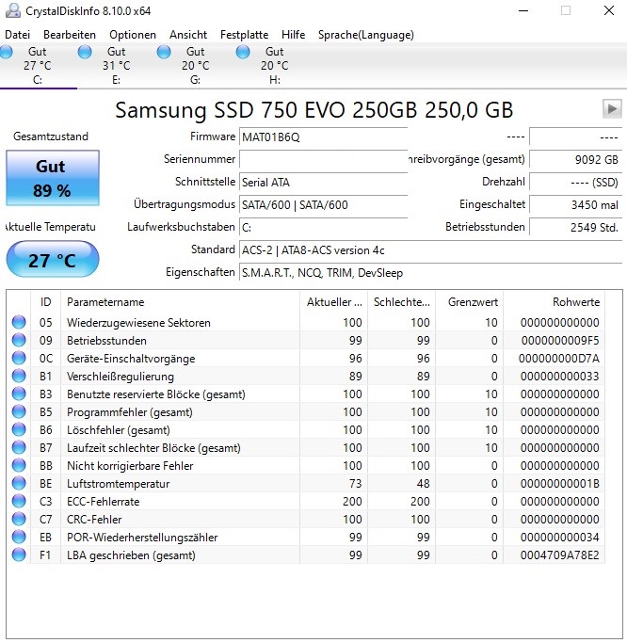Click status icon of Löschfehler row

point(19,429)
